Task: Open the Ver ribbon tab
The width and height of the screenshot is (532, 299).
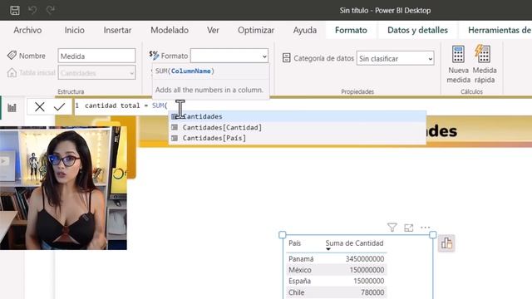Action: point(213,30)
